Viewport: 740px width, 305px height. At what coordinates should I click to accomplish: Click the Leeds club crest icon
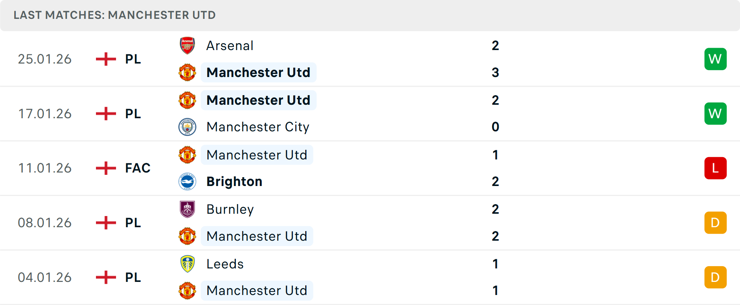tap(187, 264)
